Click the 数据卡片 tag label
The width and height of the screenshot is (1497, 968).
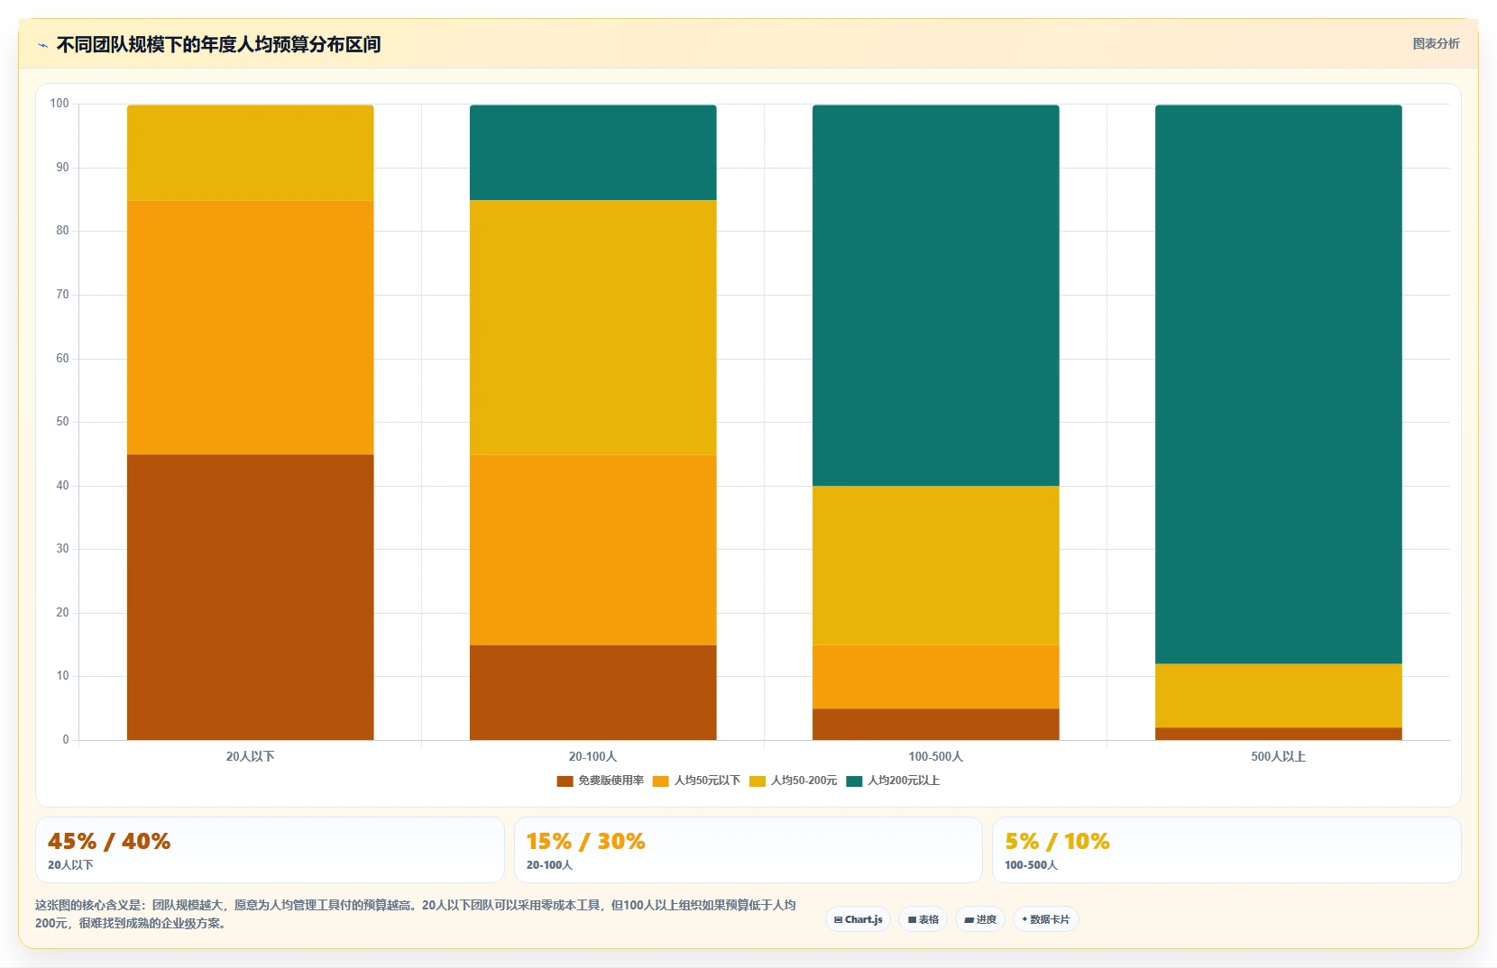pyautogui.click(x=1050, y=919)
